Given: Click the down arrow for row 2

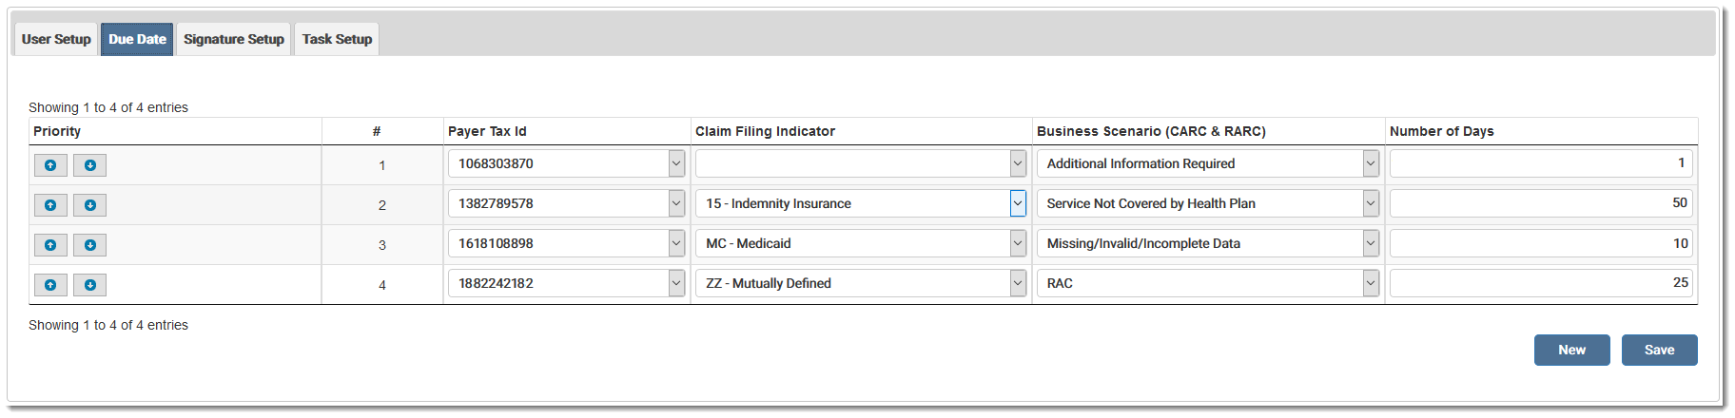Looking at the screenshot, I should point(90,205).
